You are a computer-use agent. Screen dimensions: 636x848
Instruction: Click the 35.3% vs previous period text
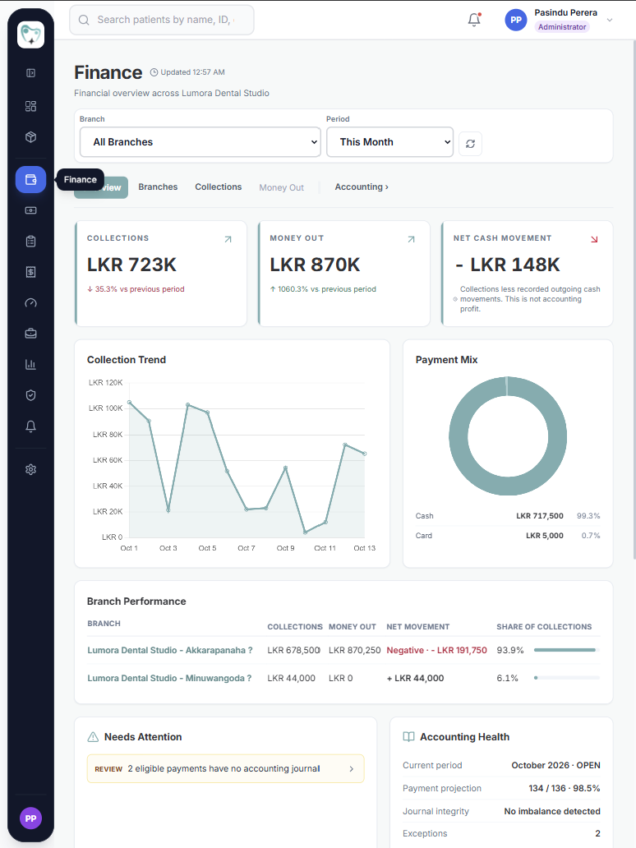(x=136, y=289)
